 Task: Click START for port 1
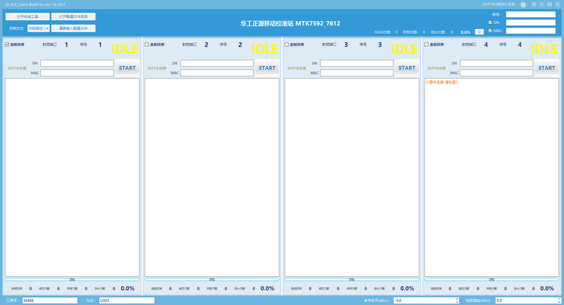coord(128,68)
